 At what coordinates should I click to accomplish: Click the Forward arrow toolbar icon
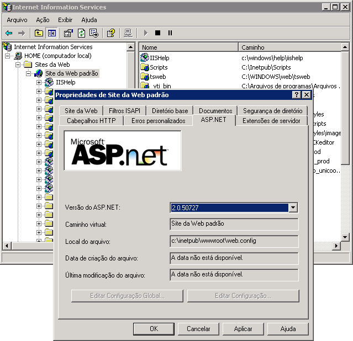pyautogui.click(x=22, y=33)
